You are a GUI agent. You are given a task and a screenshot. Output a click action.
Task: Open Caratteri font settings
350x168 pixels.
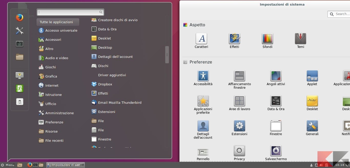[x=201, y=41]
